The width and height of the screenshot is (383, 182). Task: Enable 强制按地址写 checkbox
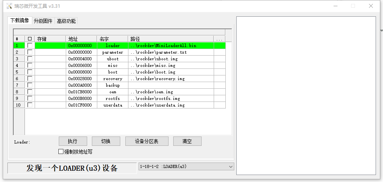(x=61, y=152)
